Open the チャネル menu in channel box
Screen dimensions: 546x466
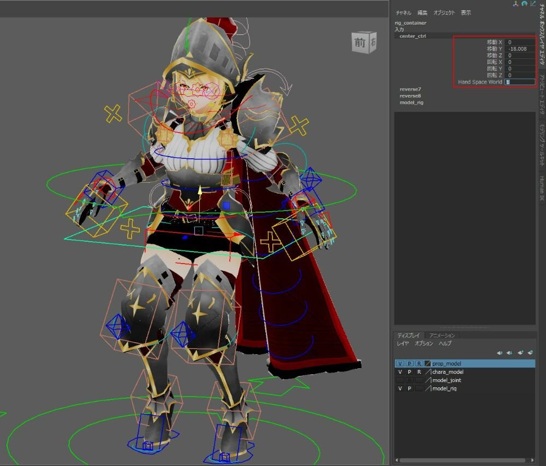(x=403, y=13)
